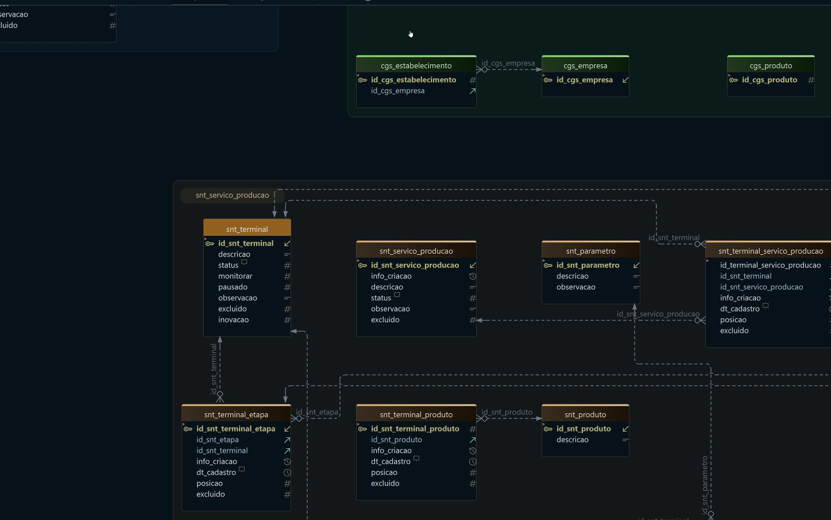Follow the foreign key arrow next to id_snt_etapa

click(x=287, y=440)
